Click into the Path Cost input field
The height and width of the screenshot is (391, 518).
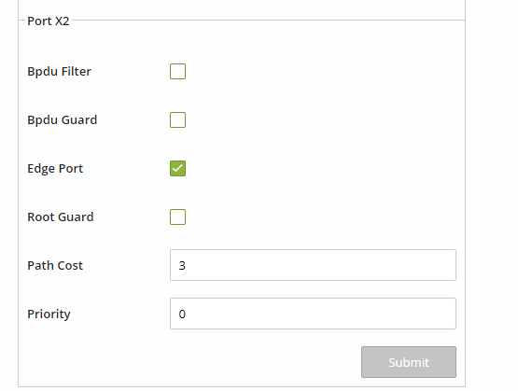tap(313, 265)
